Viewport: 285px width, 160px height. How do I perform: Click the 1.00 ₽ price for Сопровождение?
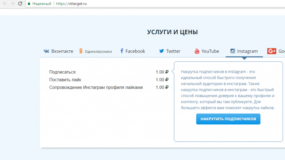pyautogui.click(x=162, y=87)
